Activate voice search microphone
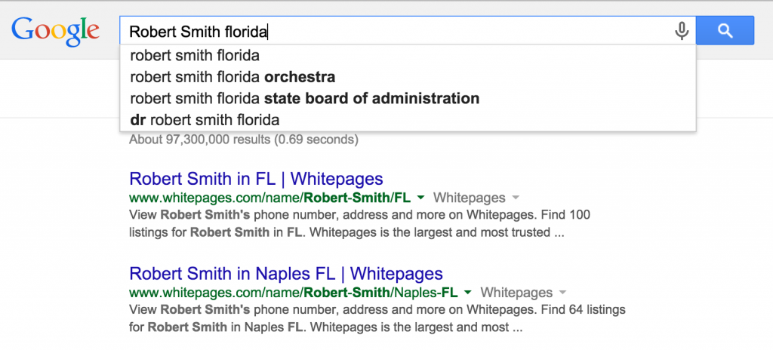The image size is (773, 350). pyautogui.click(x=682, y=31)
